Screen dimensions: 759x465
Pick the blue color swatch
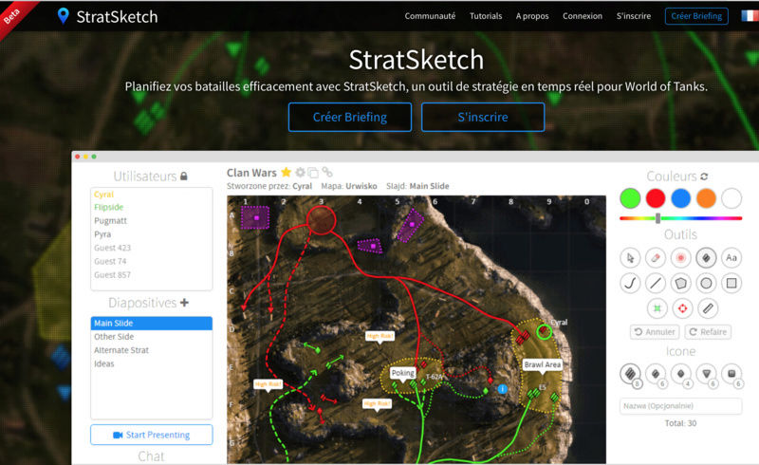coord(680,198)
